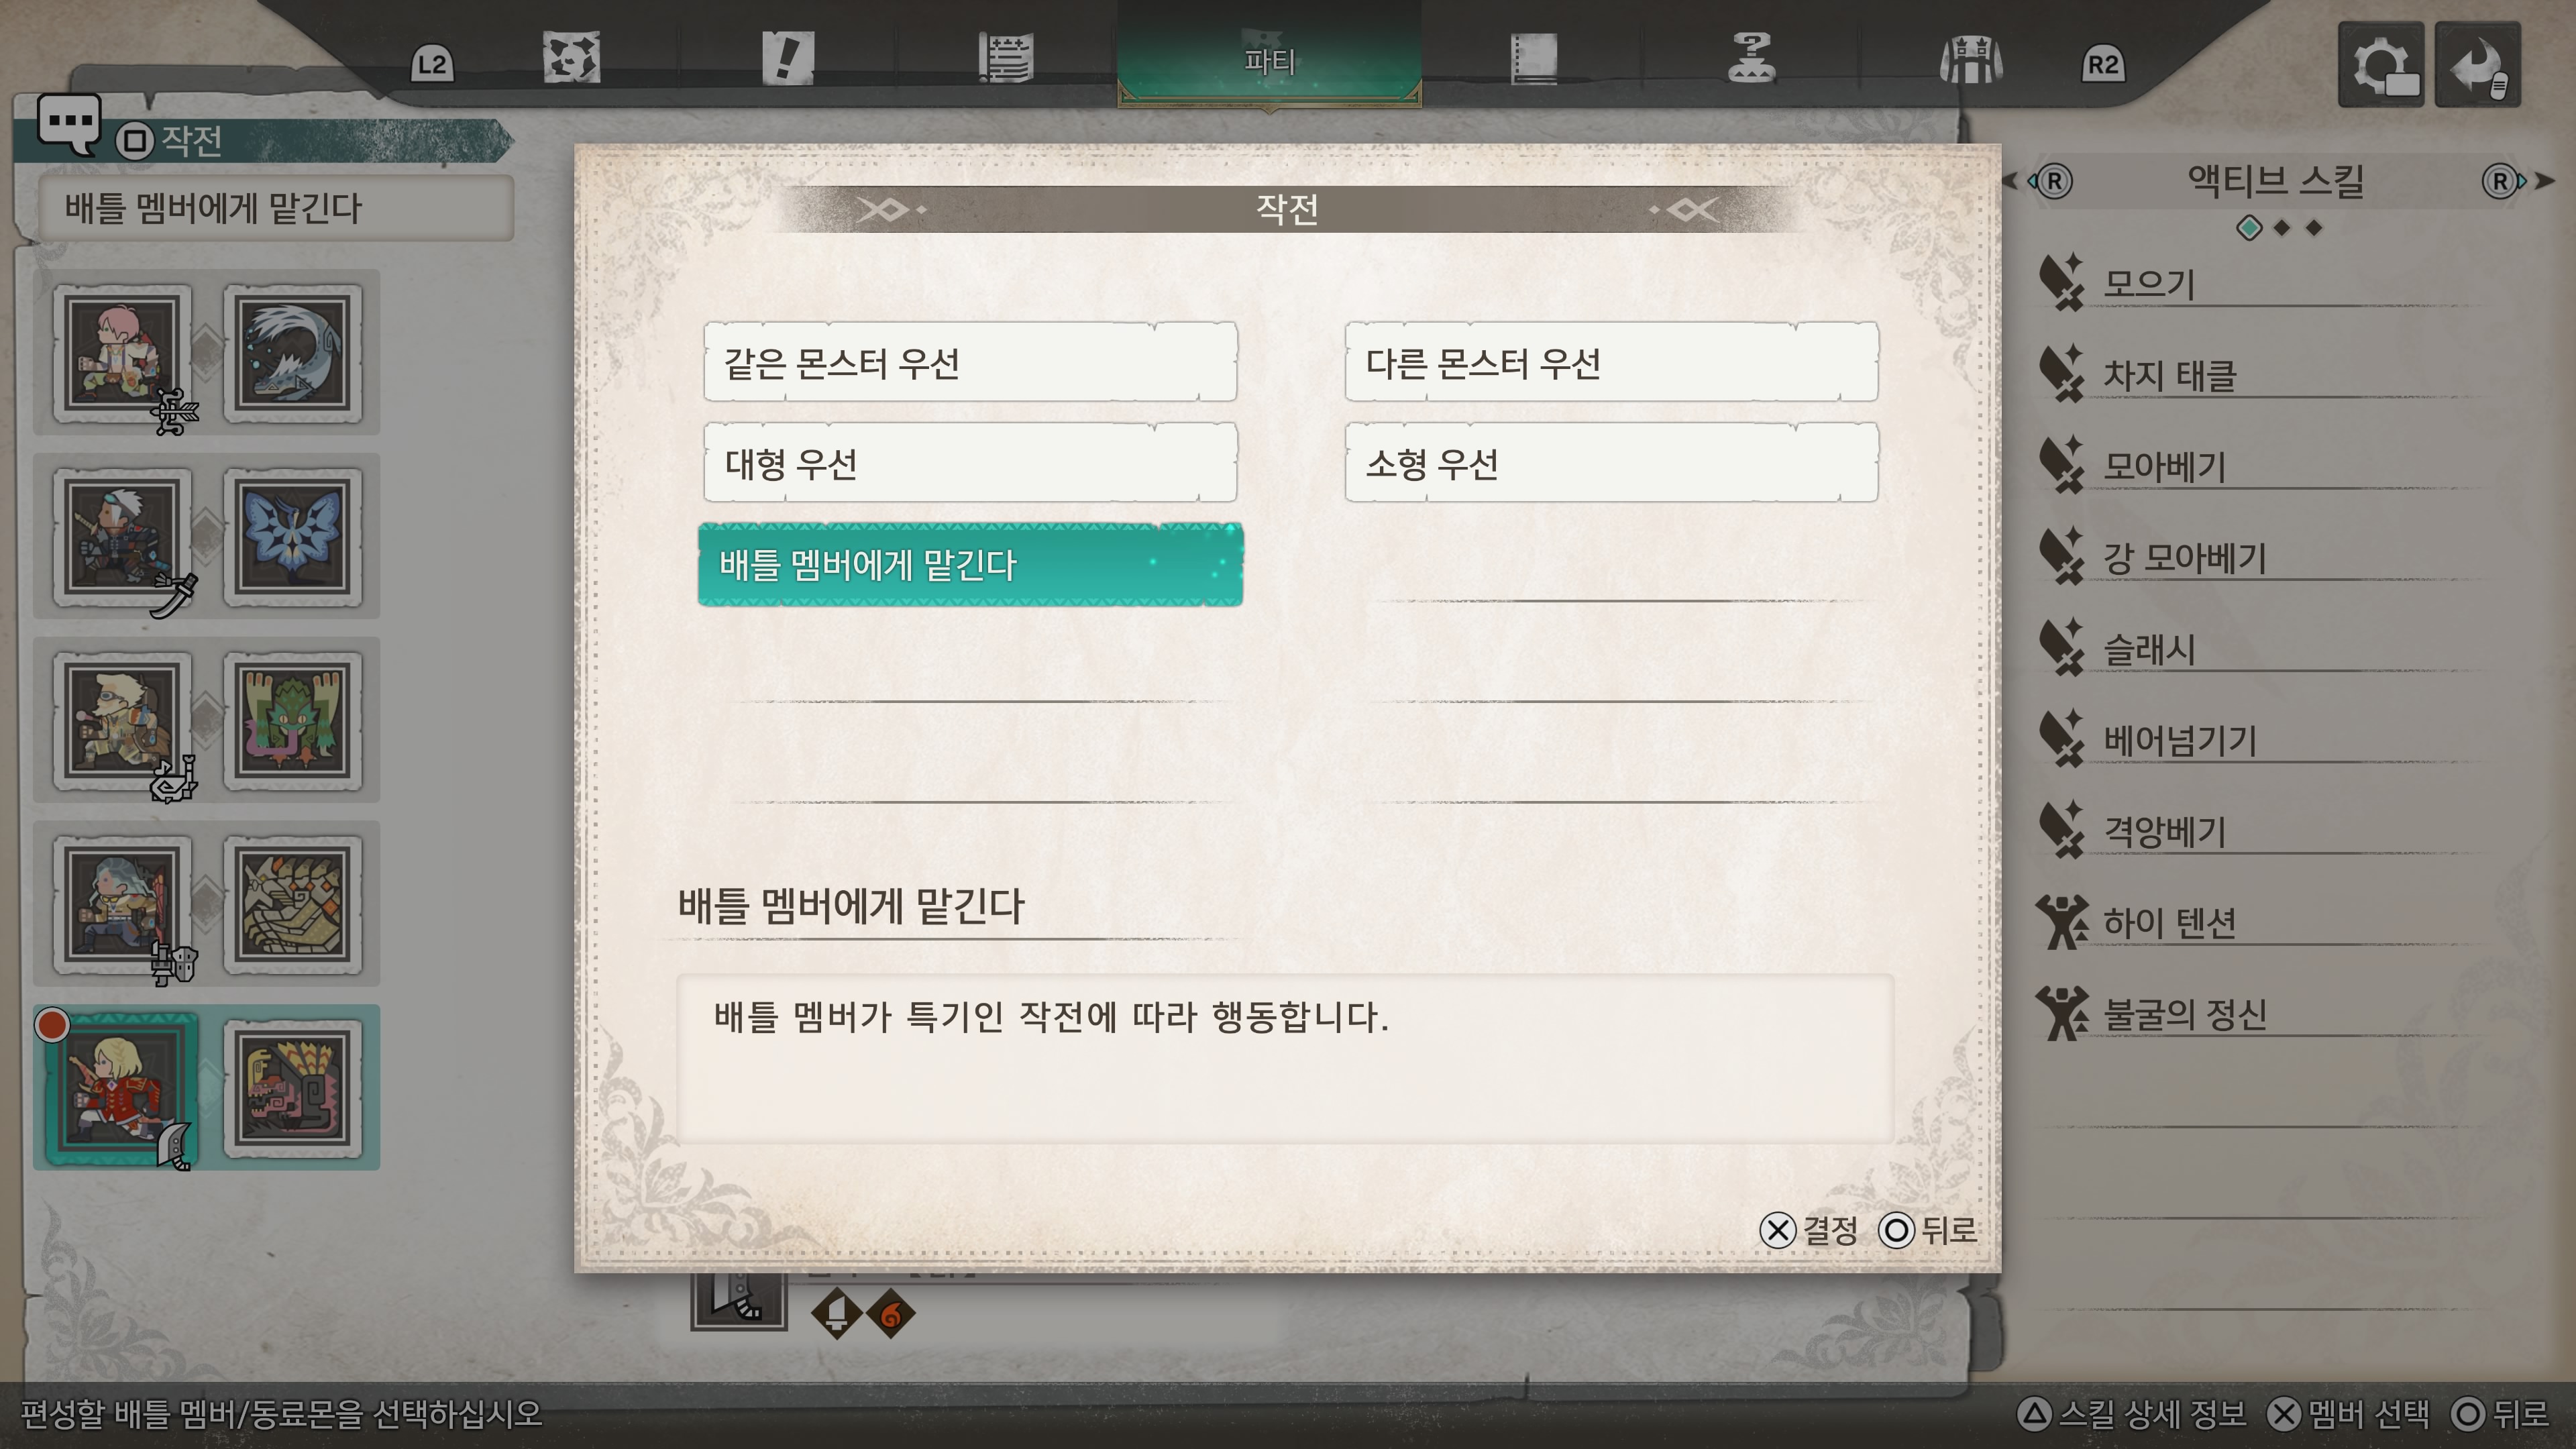
Task: Open the 작전 tactic selector field at left
Action: pos(276,208)
